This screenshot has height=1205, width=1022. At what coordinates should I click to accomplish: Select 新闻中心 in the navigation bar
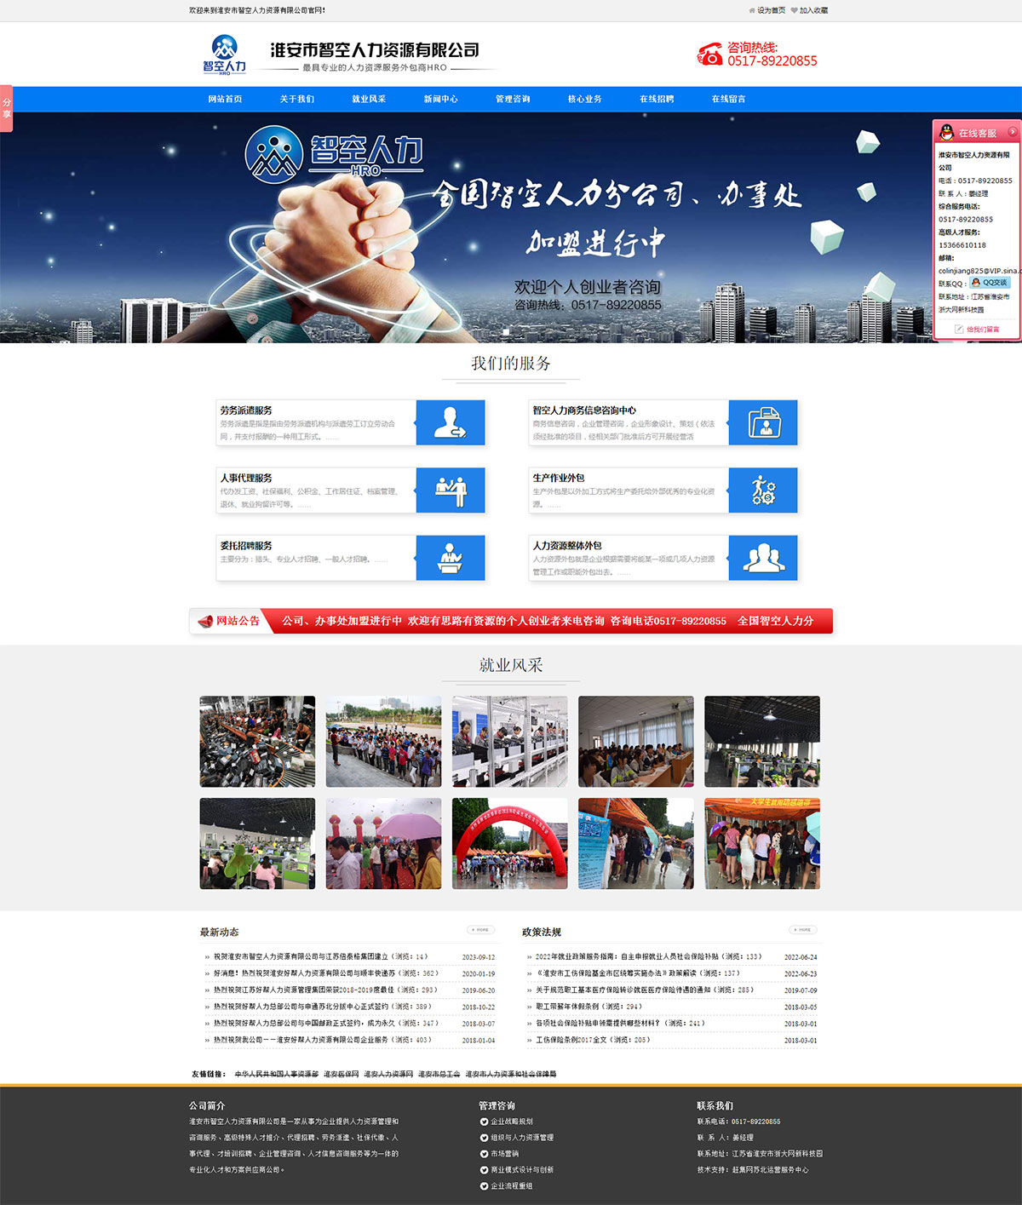tap(441, 100)
